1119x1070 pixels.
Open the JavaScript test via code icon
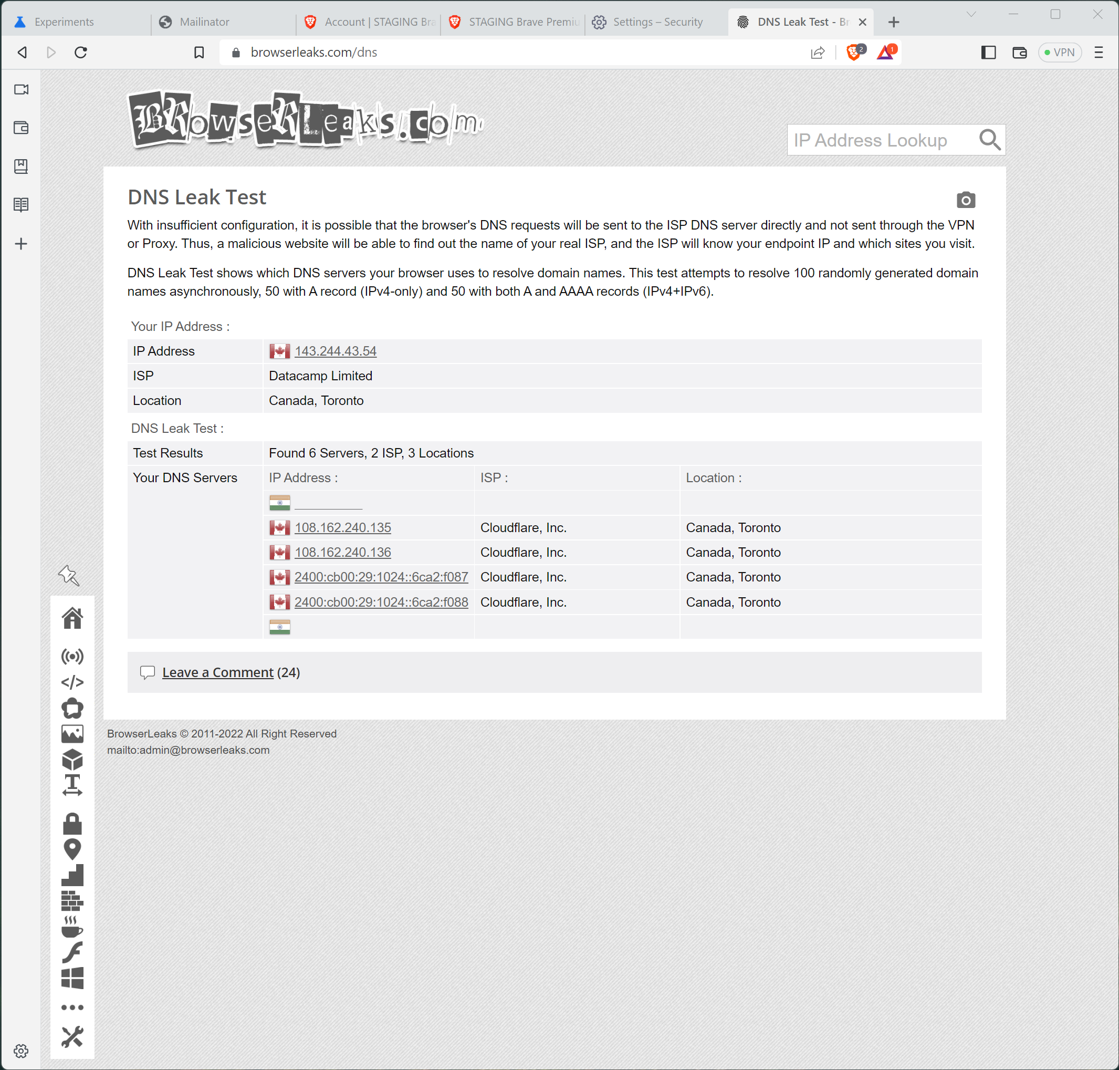72,682
